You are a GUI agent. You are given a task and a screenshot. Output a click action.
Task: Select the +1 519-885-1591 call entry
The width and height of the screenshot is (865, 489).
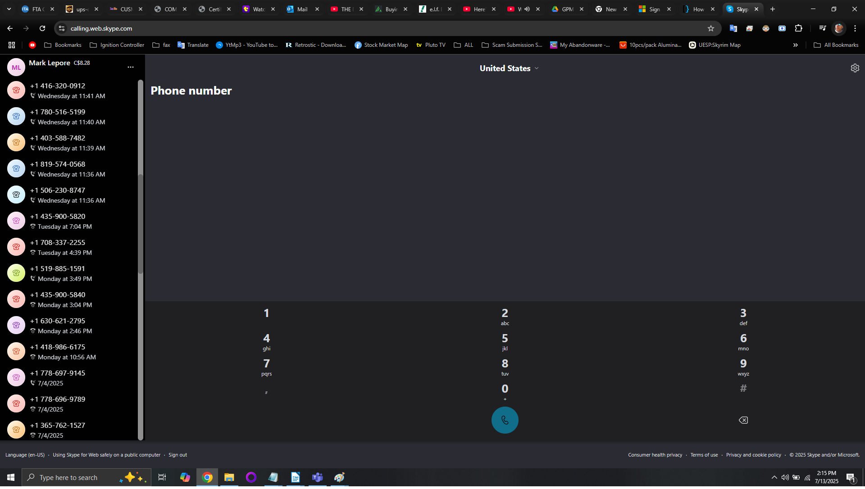68,273
